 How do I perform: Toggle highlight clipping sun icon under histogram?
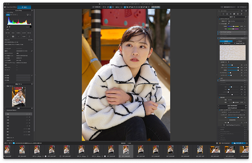tap(9, 27)
